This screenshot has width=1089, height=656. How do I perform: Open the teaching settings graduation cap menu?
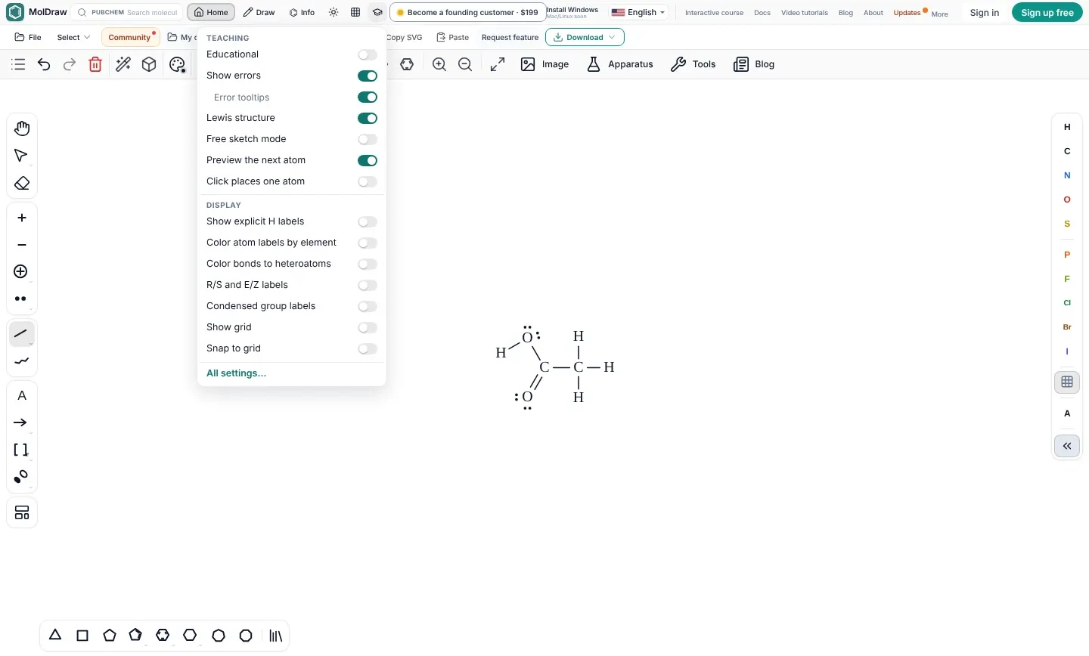click(x=377, y=12)
